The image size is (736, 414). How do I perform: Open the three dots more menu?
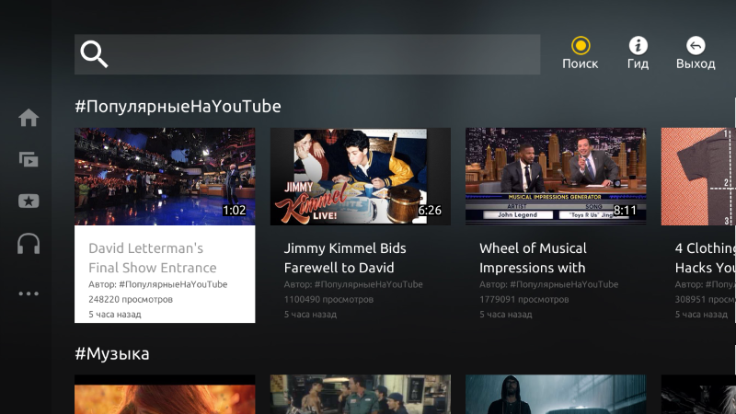[x=29, y=293]
